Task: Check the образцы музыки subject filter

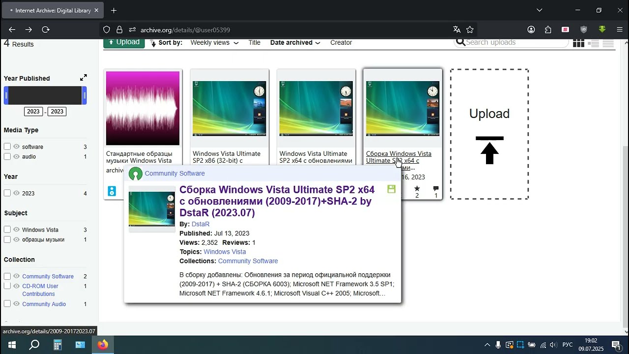Action: pos(7,239)
